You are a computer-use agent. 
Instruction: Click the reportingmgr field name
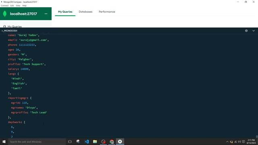point(17,98)
